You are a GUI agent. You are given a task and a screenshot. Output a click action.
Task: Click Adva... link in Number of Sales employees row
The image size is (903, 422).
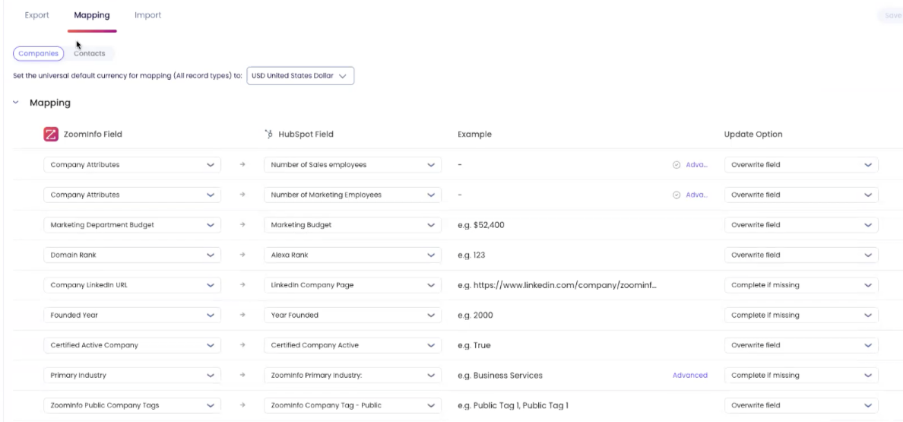pyautogui.click(x=697, y=165)
